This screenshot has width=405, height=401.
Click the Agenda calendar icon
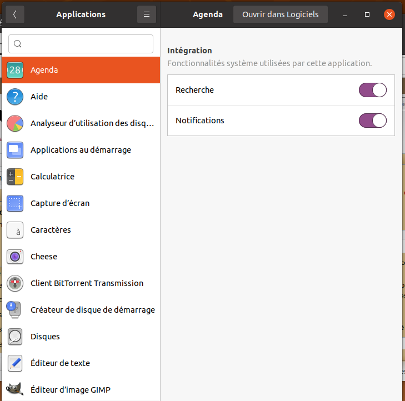[x=15, y=70]
